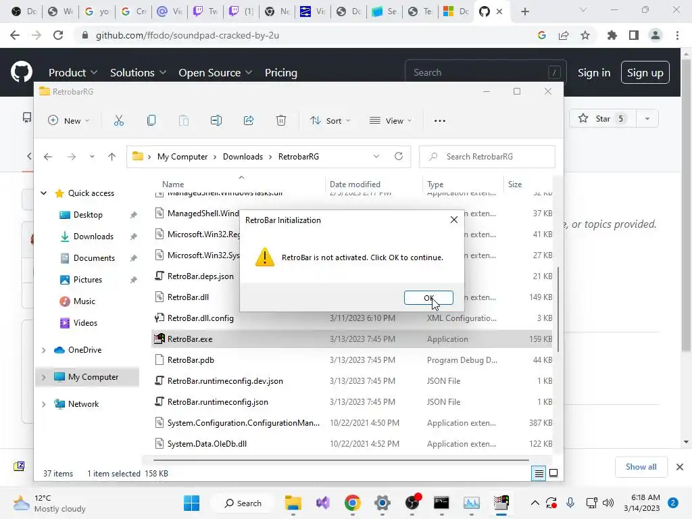
Task: Click Explorer vertical scrollbar thumb
Action: tap(558, 309)
